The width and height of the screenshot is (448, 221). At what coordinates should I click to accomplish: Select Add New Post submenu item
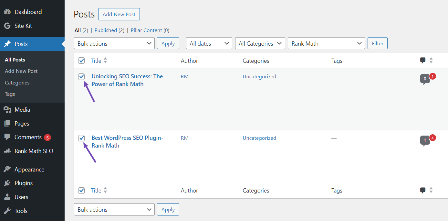click(x=21, y=71)
